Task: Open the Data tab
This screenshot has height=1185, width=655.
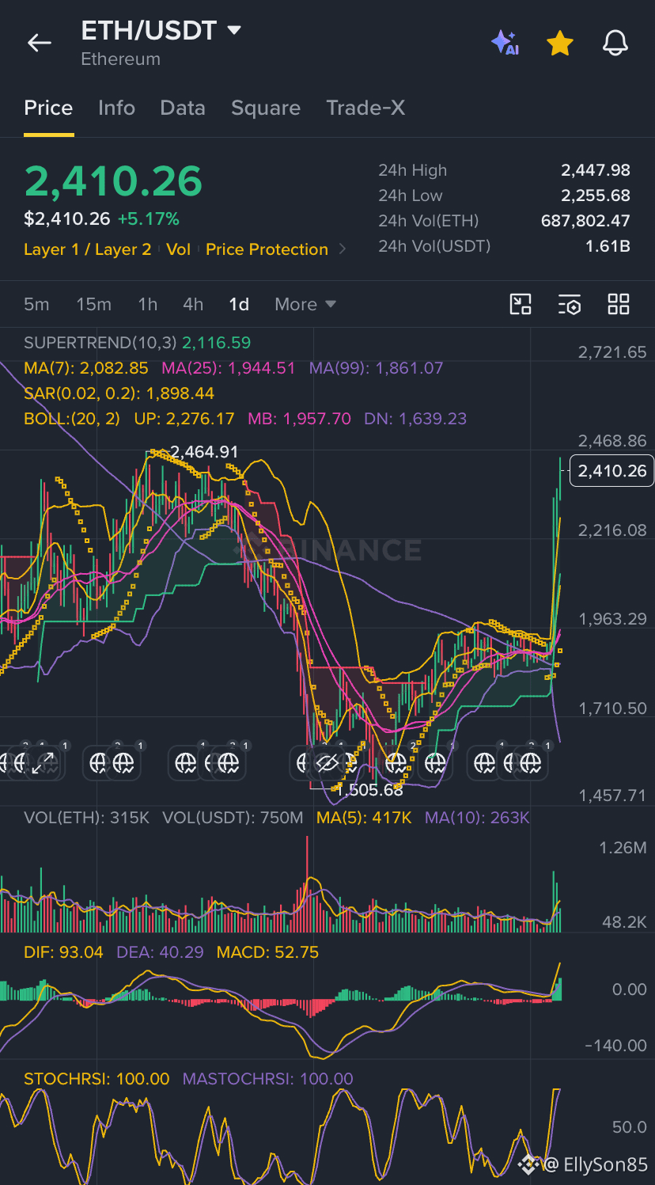Action: [x=183, y=108]
